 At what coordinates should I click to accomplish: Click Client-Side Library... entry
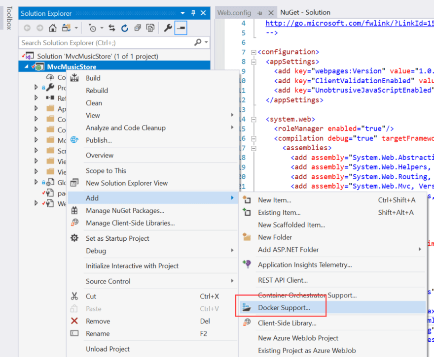pos(333,323)
